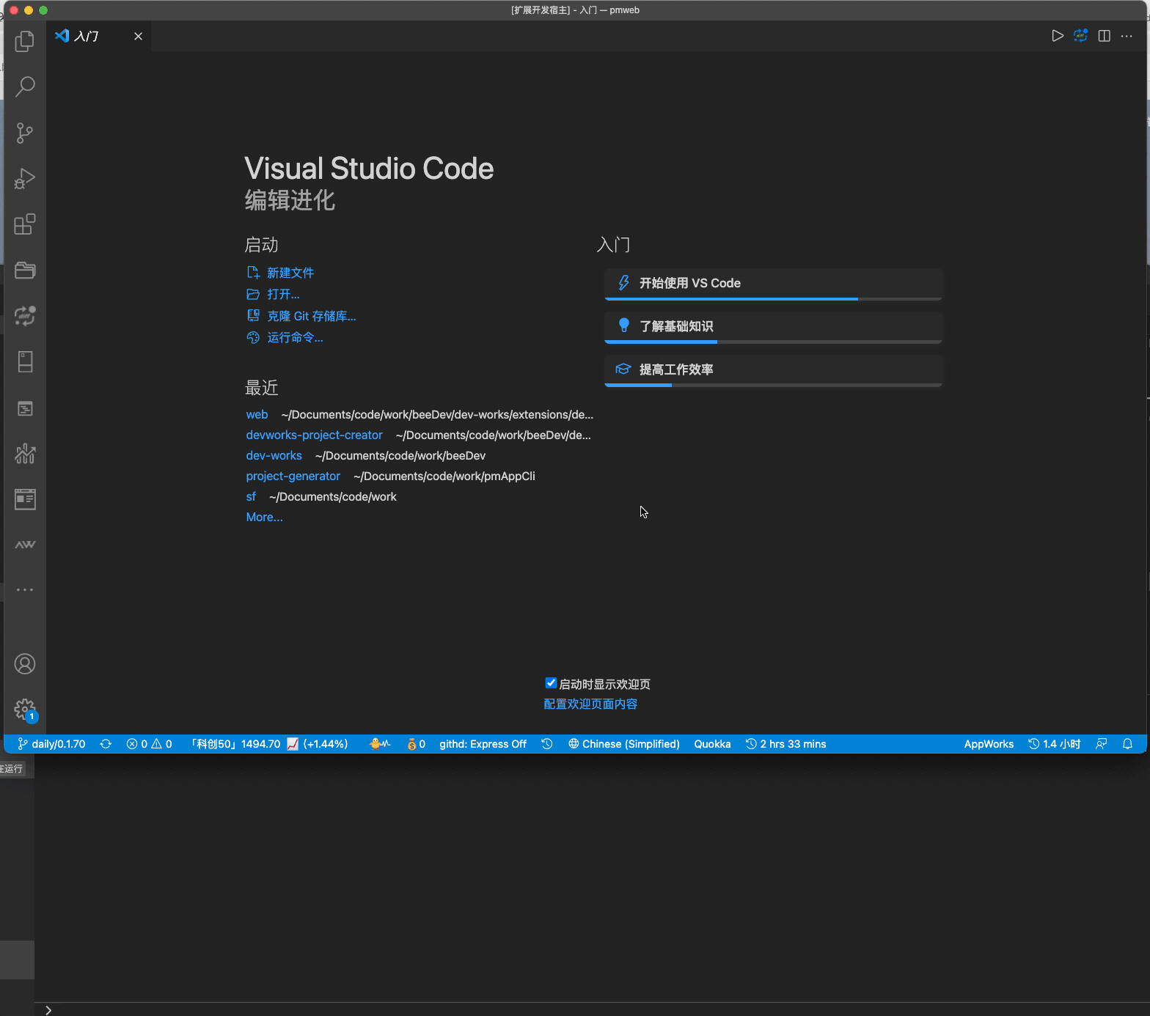Open the Accounts icon

(x=25, y=664)
